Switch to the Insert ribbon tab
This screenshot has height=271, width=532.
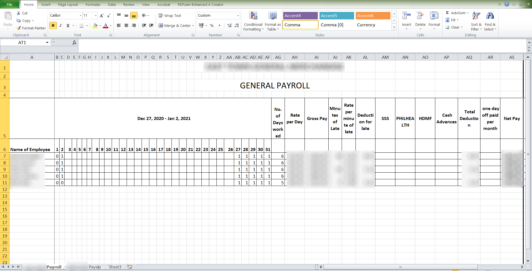46,4
